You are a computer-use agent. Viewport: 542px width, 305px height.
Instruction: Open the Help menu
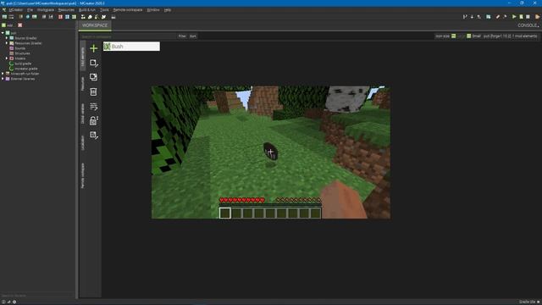(x=168, y=10)
